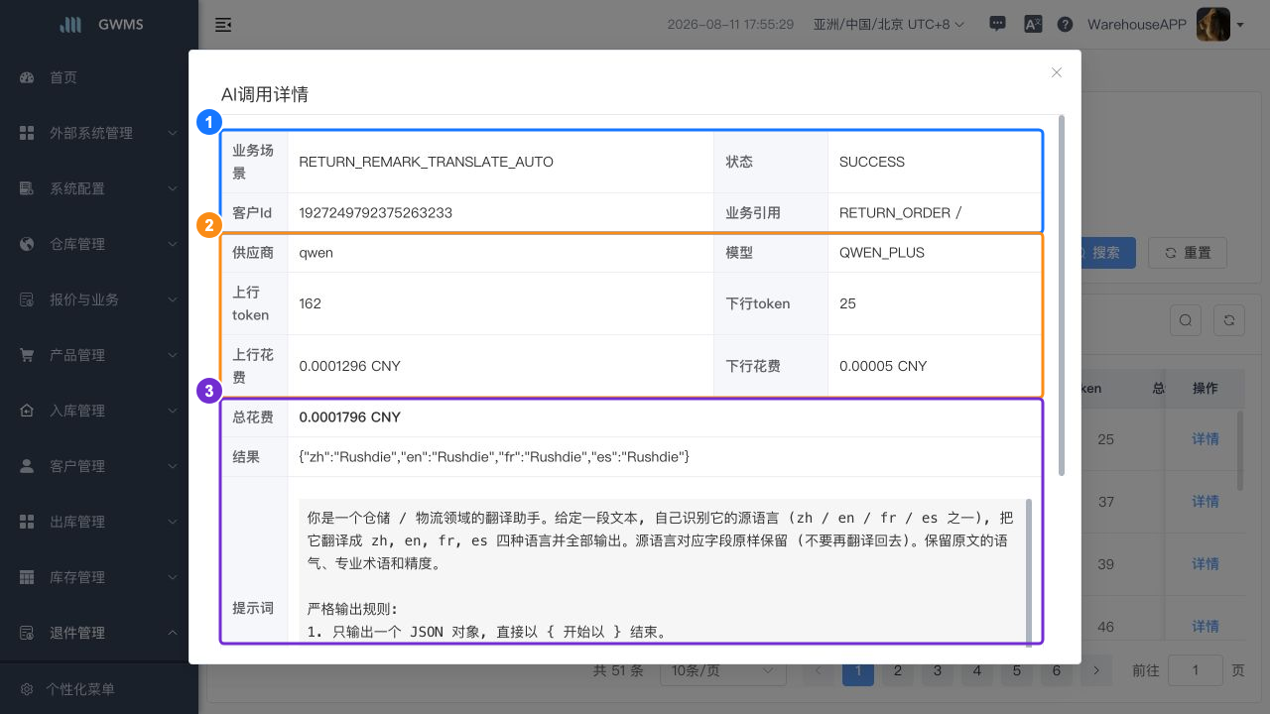Expand the 库存管理 menu

point(99,577)
